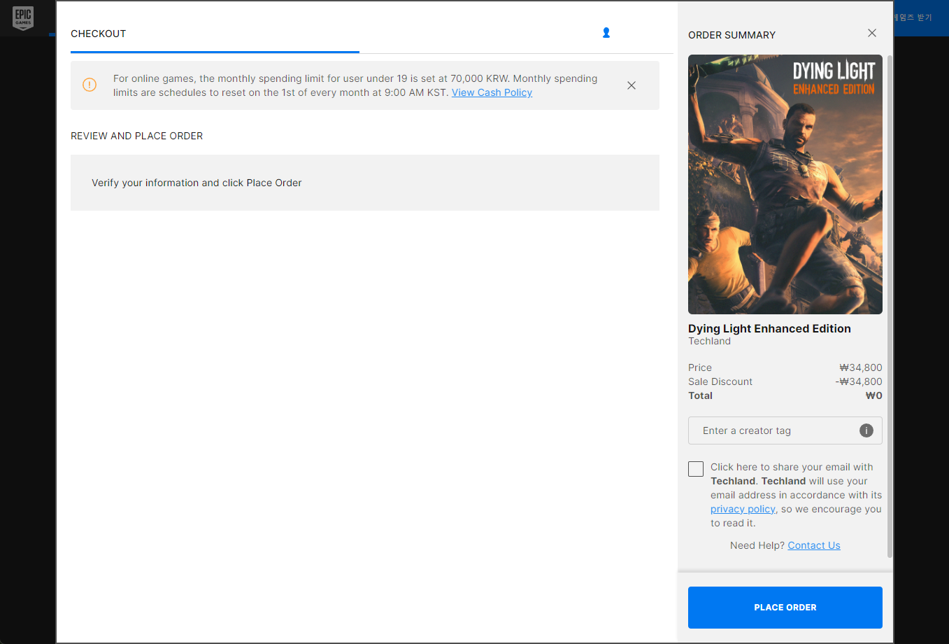Click the ₩0 Total value
The width and height of the screenshot is (949, 644).
874,395
